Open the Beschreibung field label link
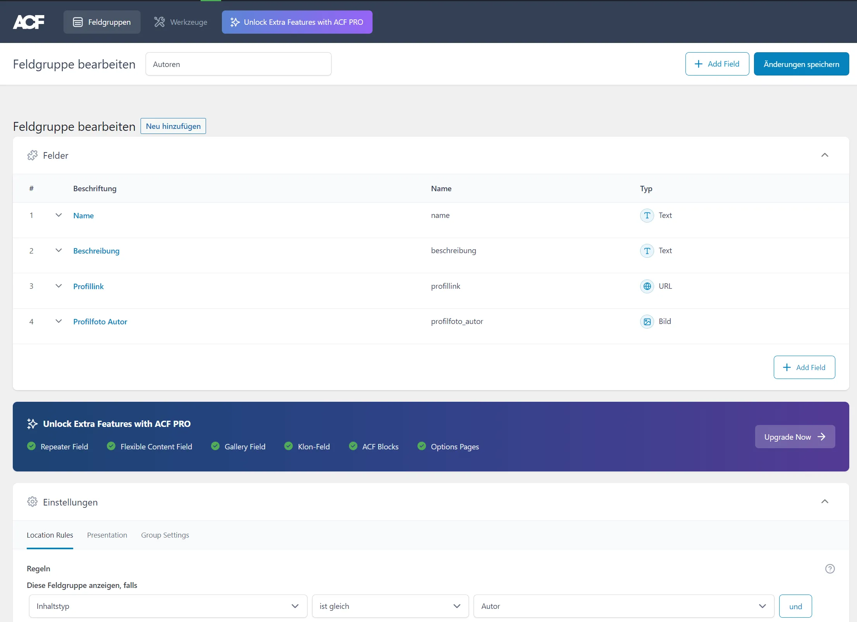Viewport: 857px width, 622px height. [x=96, y=251]
